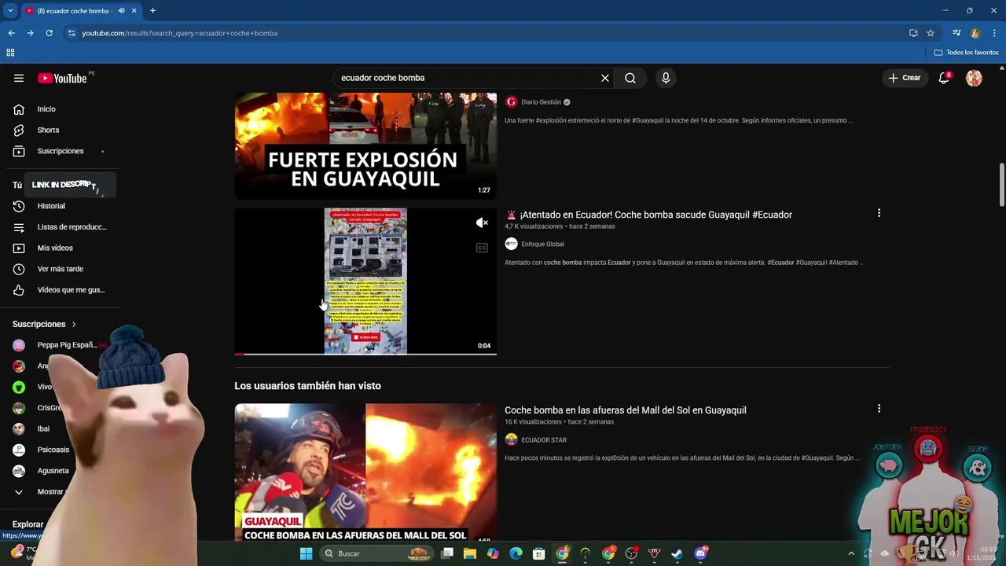The height and width of the screenshot is (566, 1006).
Task: Mute the tab via the speaker icon
Action: click(121, 11)
